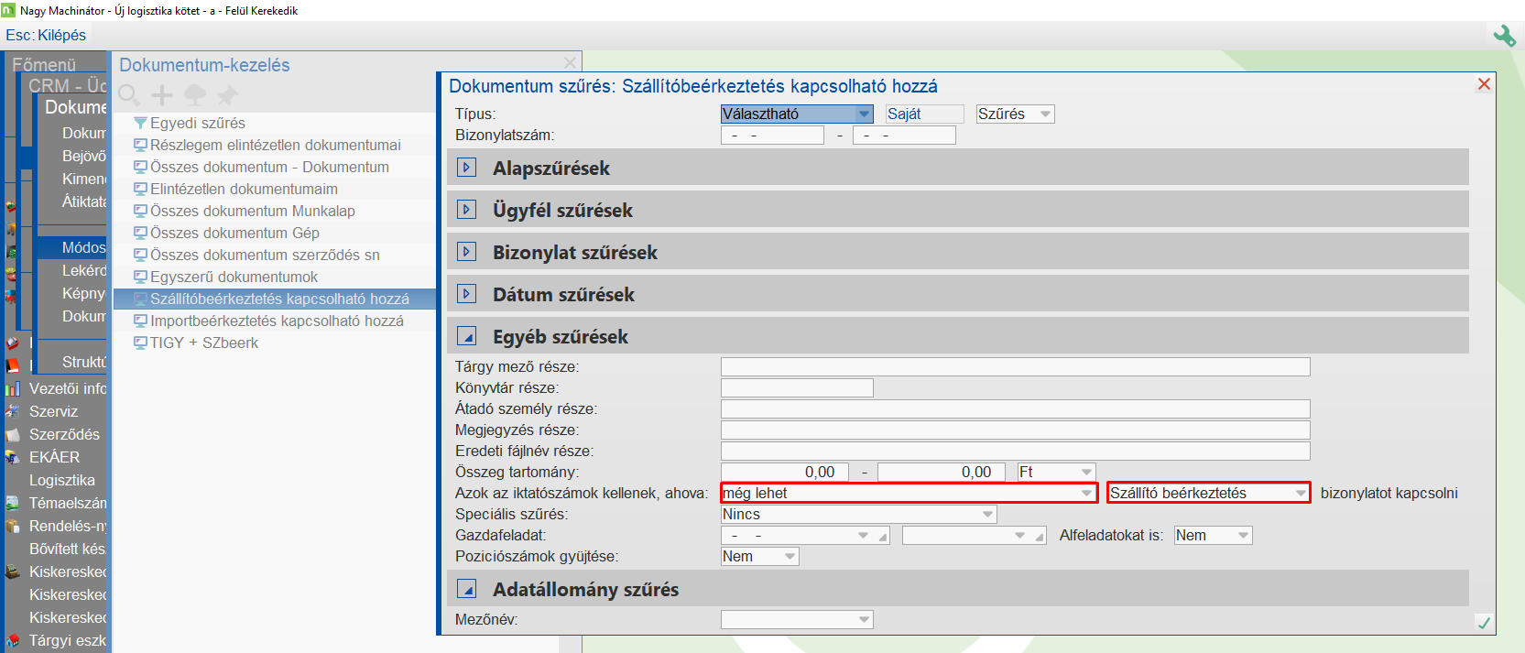
Task: Click the plus add icon in Dokumentum-kezelés
Action: point(162,95)
